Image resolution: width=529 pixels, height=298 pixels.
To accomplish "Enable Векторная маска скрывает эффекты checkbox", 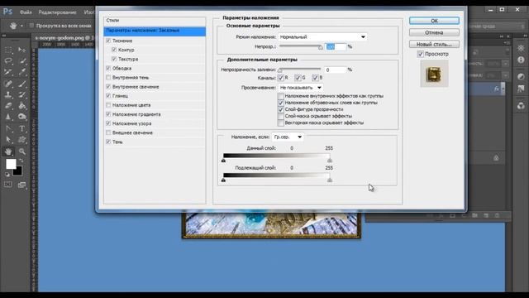I will coord(281,123).
